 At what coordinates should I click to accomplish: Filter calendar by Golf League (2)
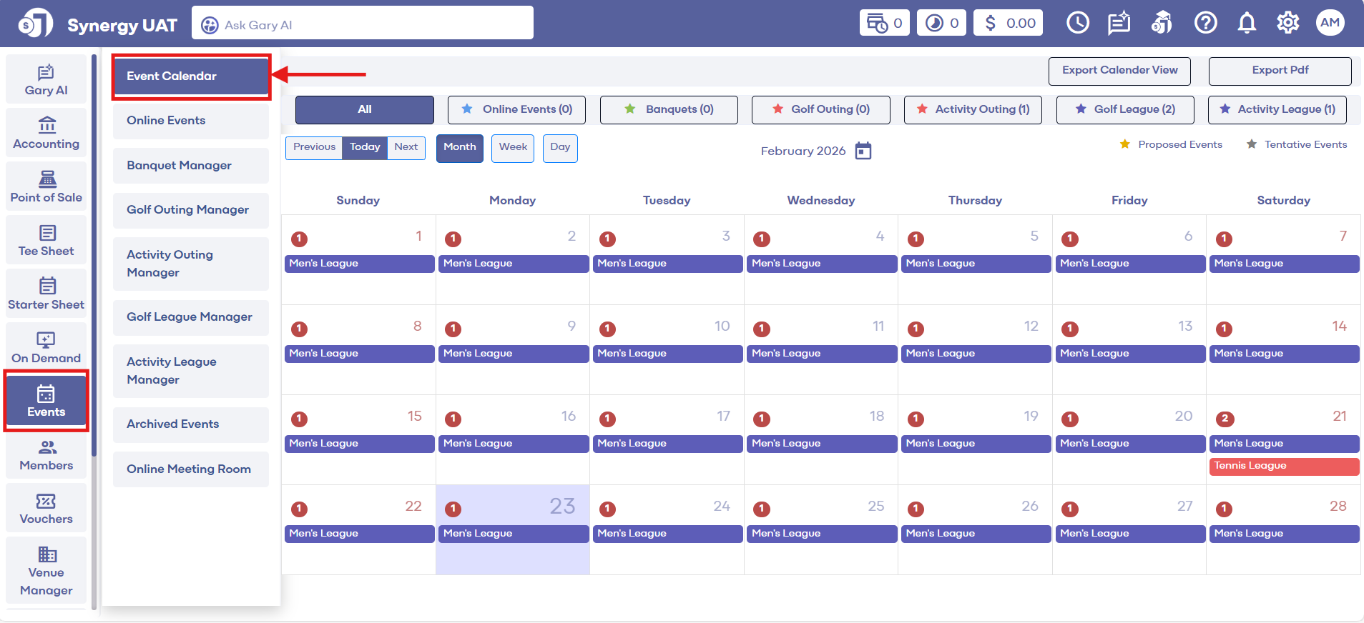point(1125,109)
